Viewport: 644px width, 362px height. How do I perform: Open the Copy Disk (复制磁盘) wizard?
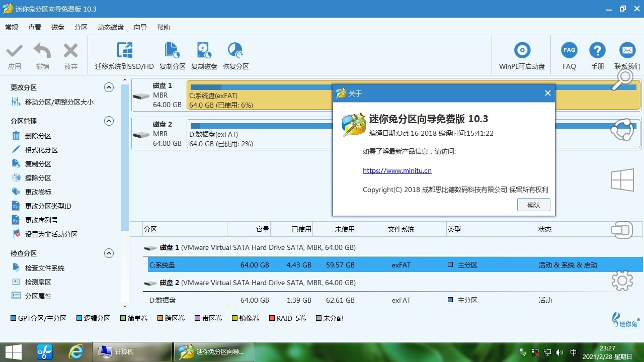204,55
